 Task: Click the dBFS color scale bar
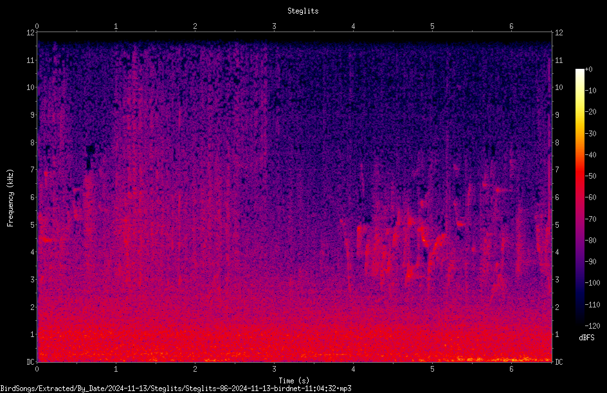coord(579,197)
